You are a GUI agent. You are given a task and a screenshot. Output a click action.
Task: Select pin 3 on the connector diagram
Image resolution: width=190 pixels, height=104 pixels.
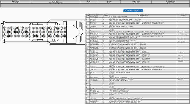[x=12, y=28]
